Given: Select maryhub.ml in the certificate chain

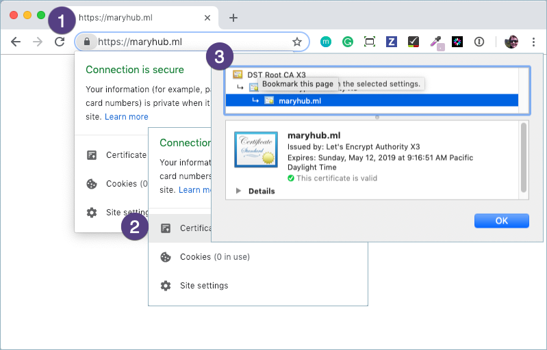Looking at the screenshot, I should tap(372, 100).
